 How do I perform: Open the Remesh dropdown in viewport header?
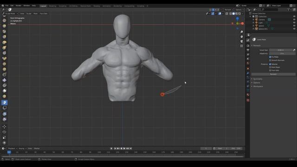(229, 10)
